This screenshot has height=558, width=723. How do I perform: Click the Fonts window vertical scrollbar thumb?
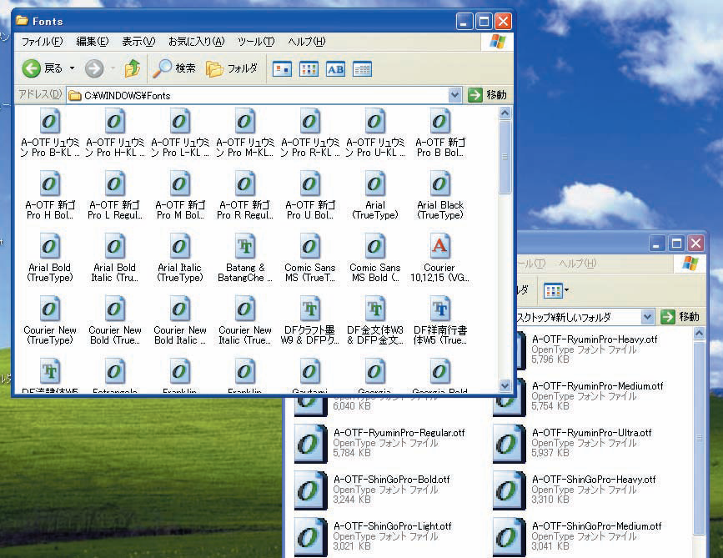(505, 157)
